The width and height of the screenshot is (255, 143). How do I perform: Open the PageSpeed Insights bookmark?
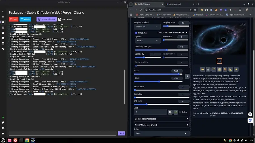point(235,15)
